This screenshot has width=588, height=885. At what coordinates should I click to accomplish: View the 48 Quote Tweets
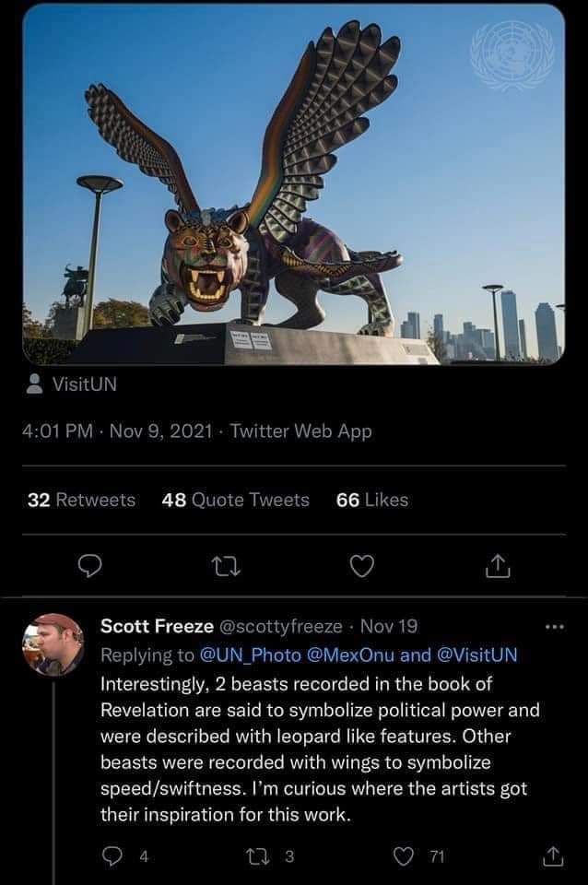click(x=235, y=500)
